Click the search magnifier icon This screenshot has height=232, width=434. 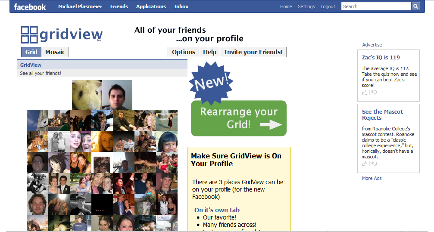pos(415,6)
